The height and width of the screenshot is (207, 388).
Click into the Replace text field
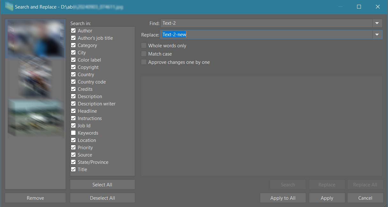[x=267, y=35]
